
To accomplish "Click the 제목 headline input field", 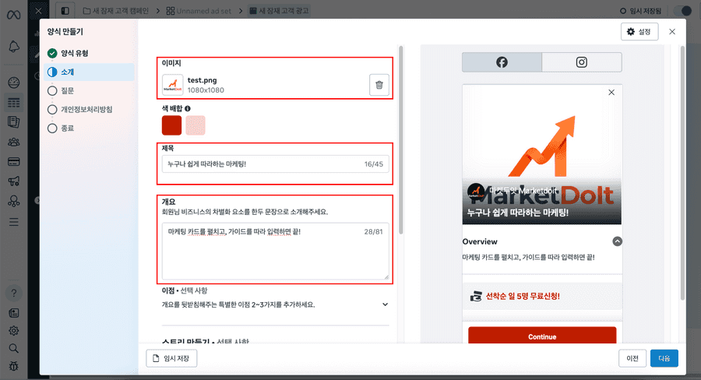I will (x=276, y=164).
